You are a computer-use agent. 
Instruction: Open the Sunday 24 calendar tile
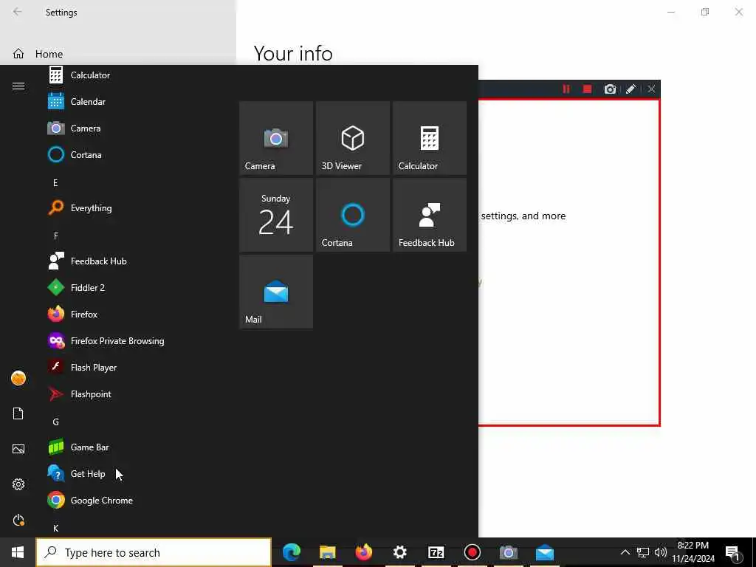276,215
